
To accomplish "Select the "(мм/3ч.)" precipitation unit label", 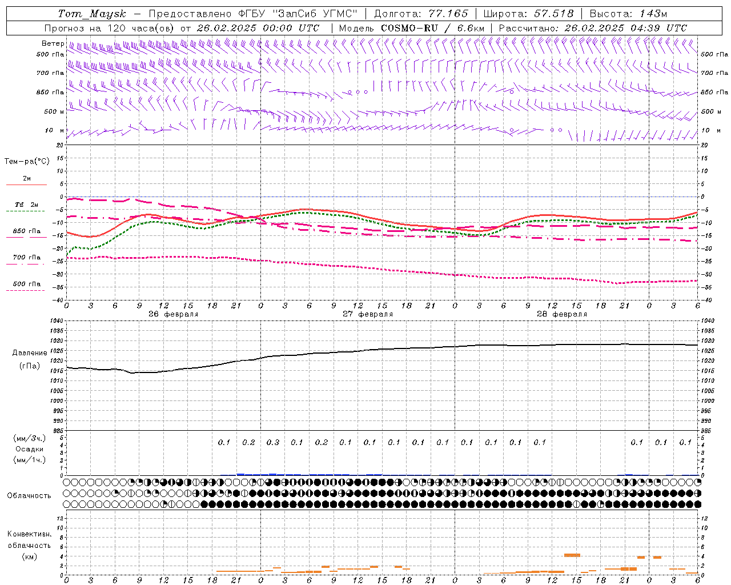I will 30,439.
